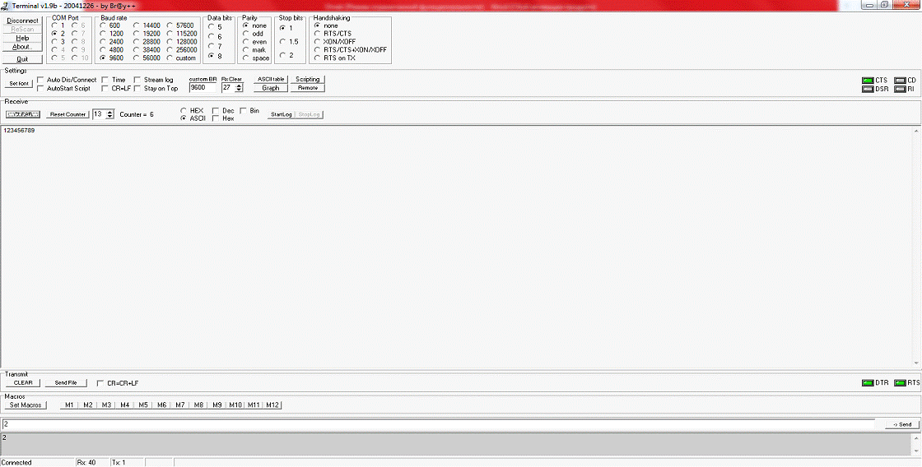The image size is (922, 467).
Task: Click the CD status LED
Action: click(x=899, y=80)
